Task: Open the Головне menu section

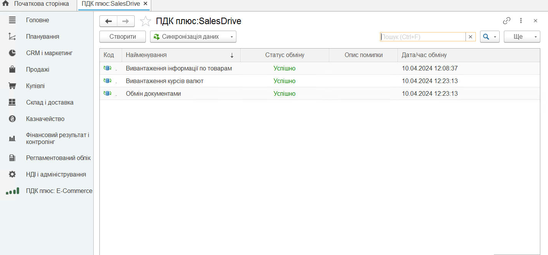Action: [38, 20]
